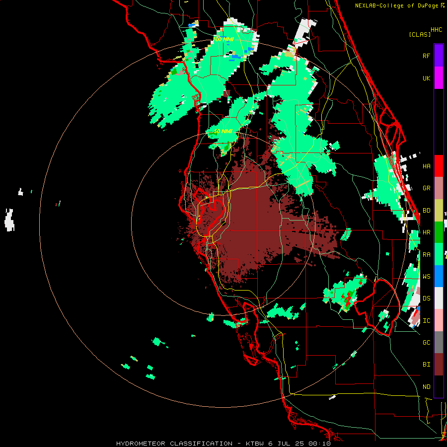Pick the light green RA legend swatch
The width and height of the screenshot is (447, 447).
pos(439,254)
